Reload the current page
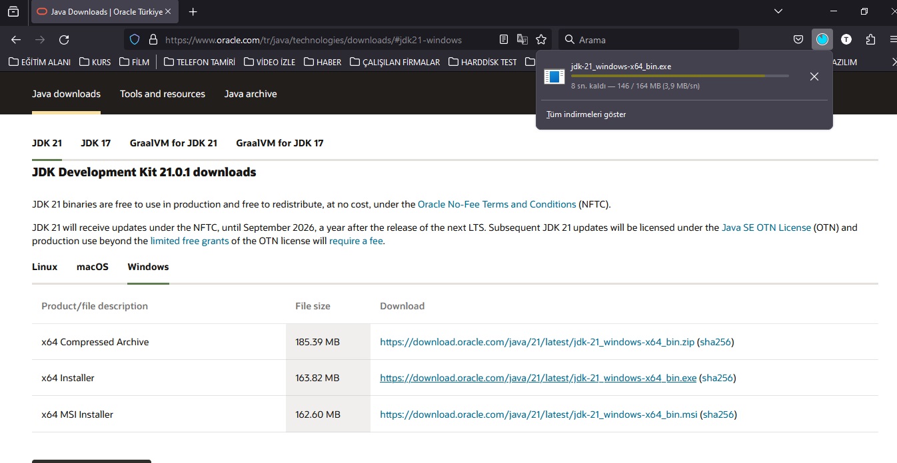This screenshot has width=897, height=463. click(x=64, y=40)
